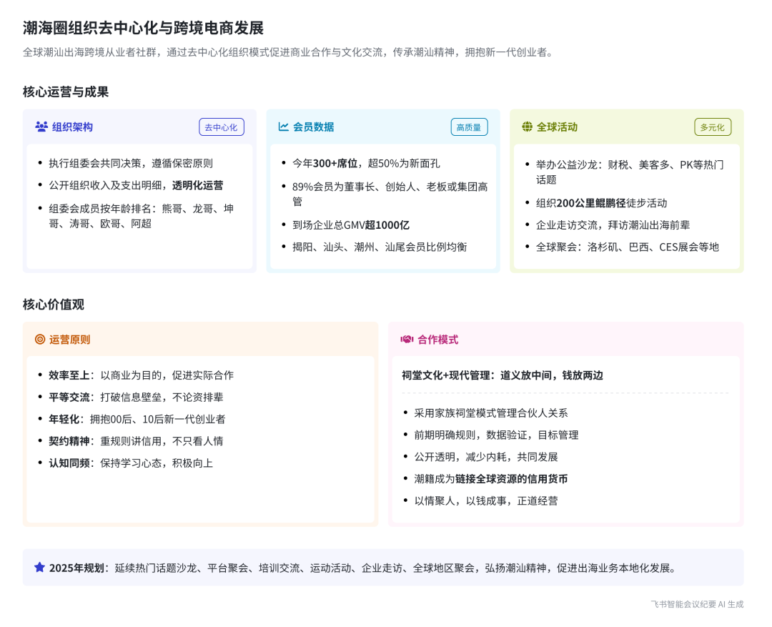Click the section heading 核心运营与成果
The image size is (772, 627).
pos(66,92)
